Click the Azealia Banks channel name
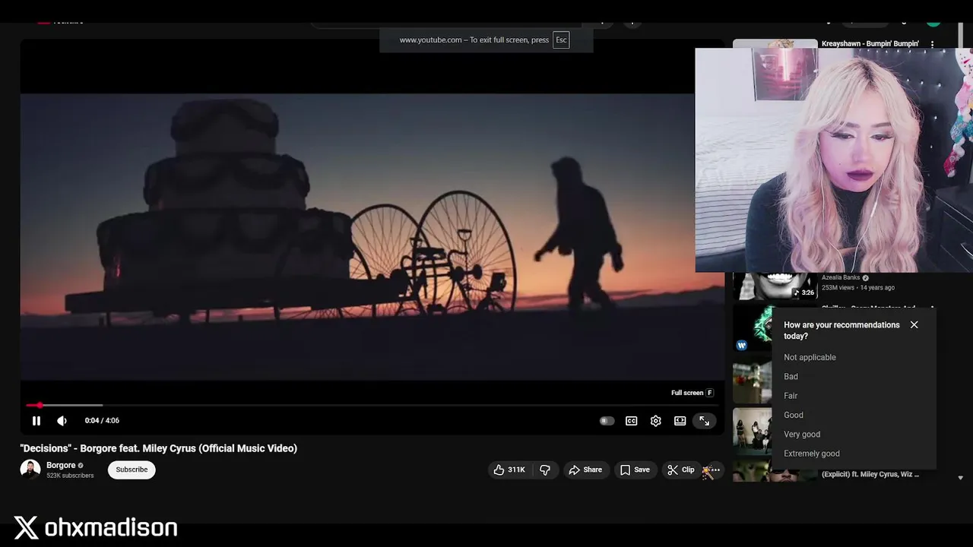The width and height of the screenshot is (973, 547). point(841,278)
